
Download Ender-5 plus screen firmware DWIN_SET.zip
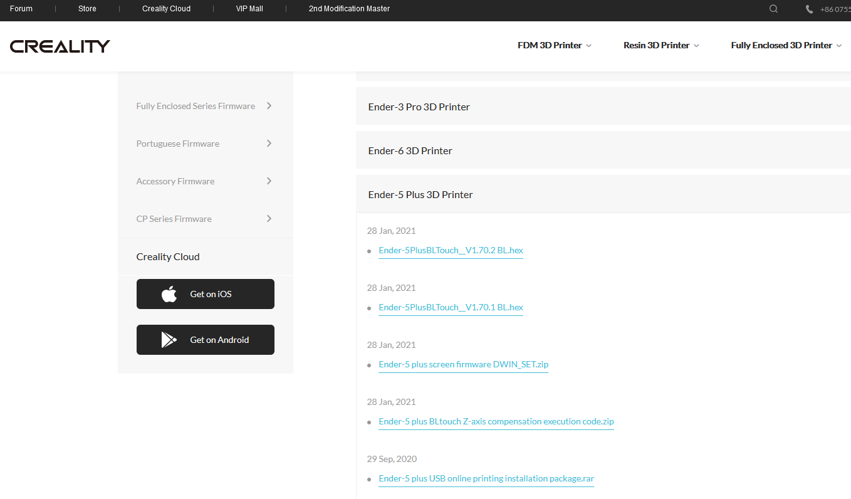(x=463, y=364)
